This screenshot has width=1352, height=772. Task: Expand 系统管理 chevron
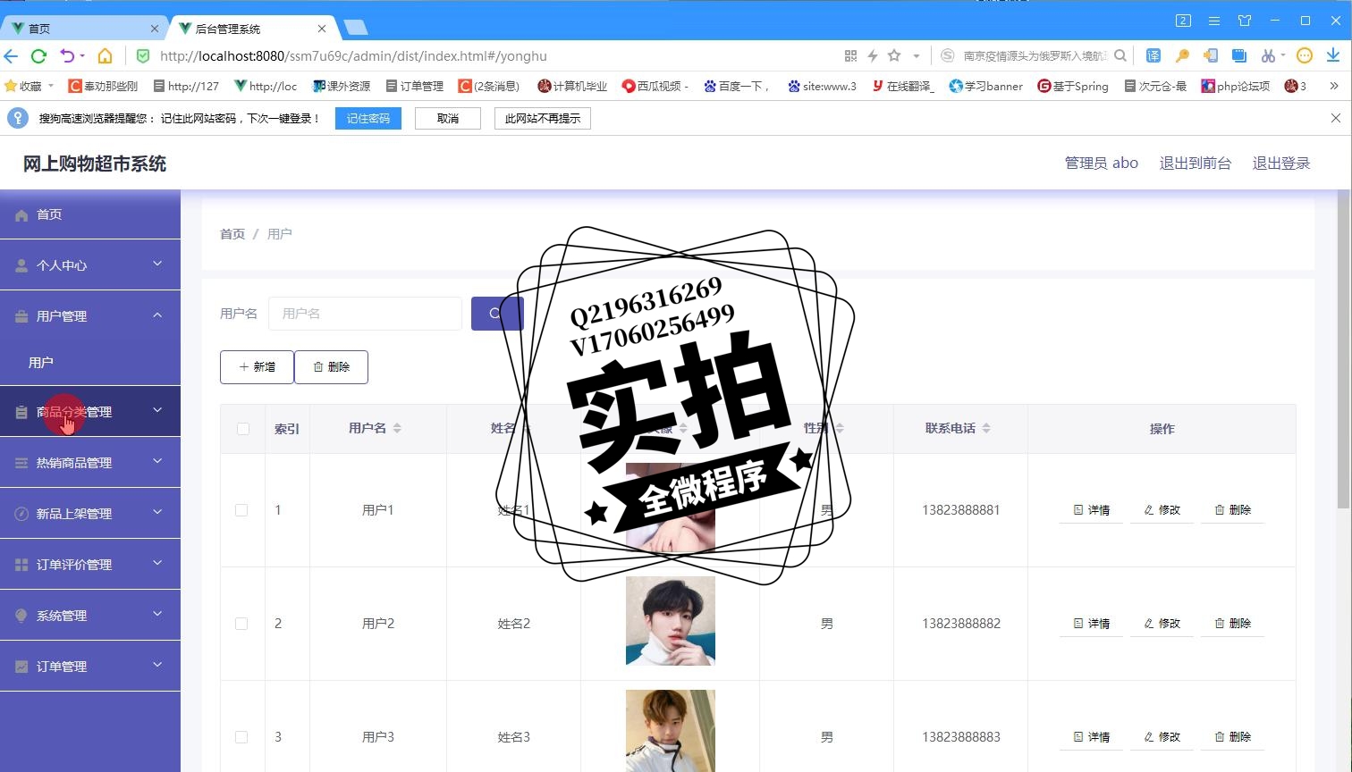pyautogui.click(x=157, y=614)
